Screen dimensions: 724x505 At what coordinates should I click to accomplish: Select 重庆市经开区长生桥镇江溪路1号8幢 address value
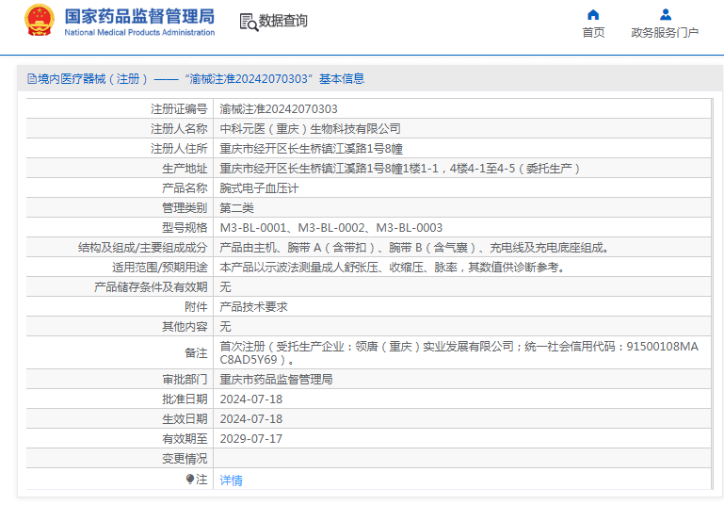pyautogui.click(x=312, y=149)
